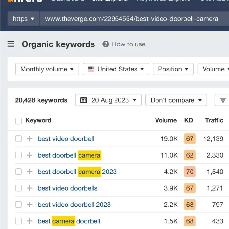Open the best video doorbells keyword link

67,188
